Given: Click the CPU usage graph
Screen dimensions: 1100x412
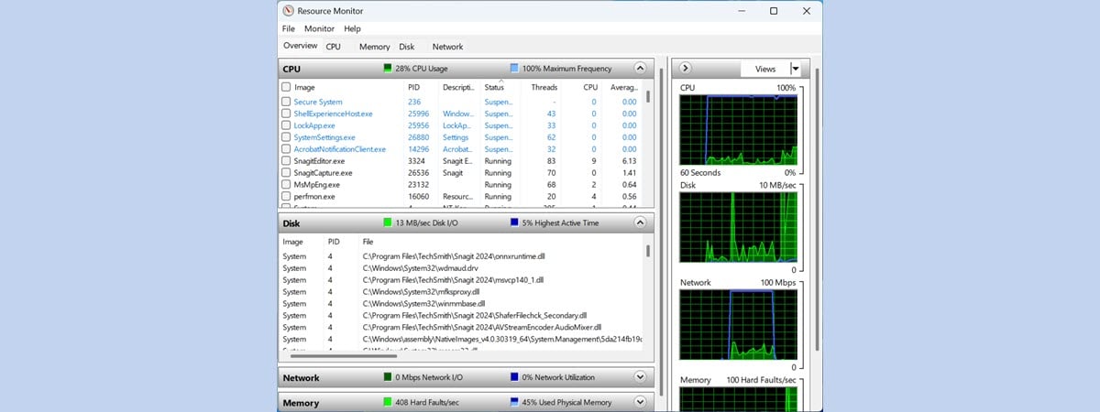Looking at the screenshot, I should [738, 129].
